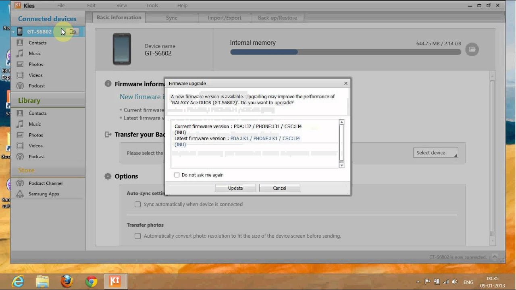The width and height of the screenshot is (516, 290).
Task: Click the volume speaker icon in system tray
Action: point(455,282)
